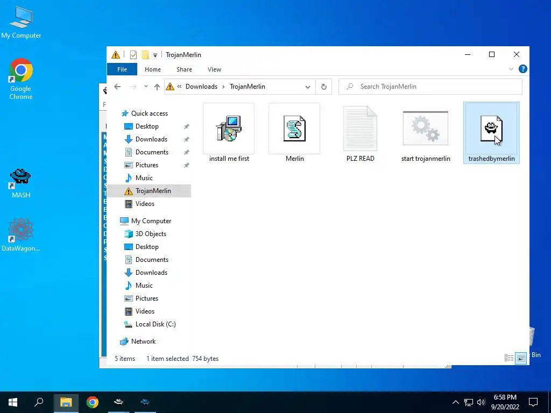Screen dimensions: 551x413
Task: Select Quick access in the navigation pane
Action: [x=150, y=113]
